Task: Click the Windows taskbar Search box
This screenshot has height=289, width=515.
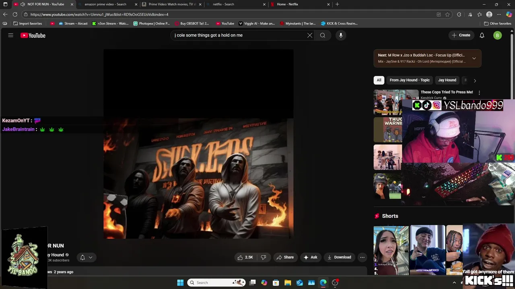Action: click(217, 283)
